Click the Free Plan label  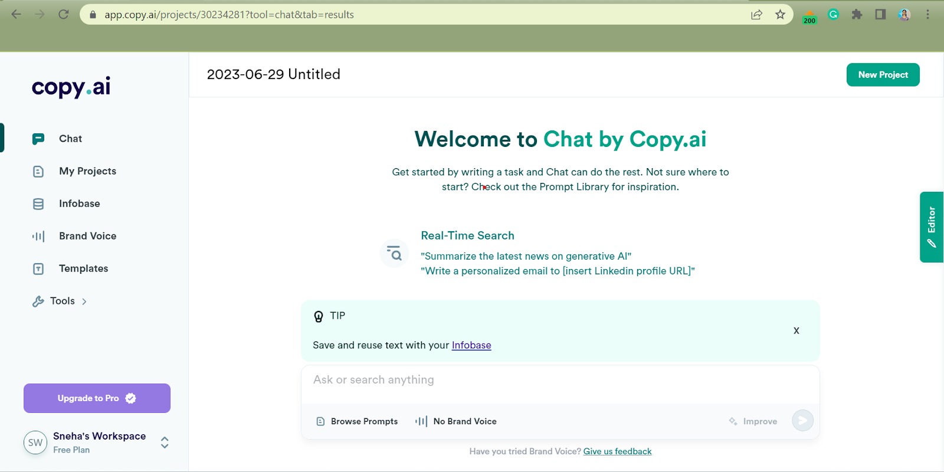pos(71,450)
